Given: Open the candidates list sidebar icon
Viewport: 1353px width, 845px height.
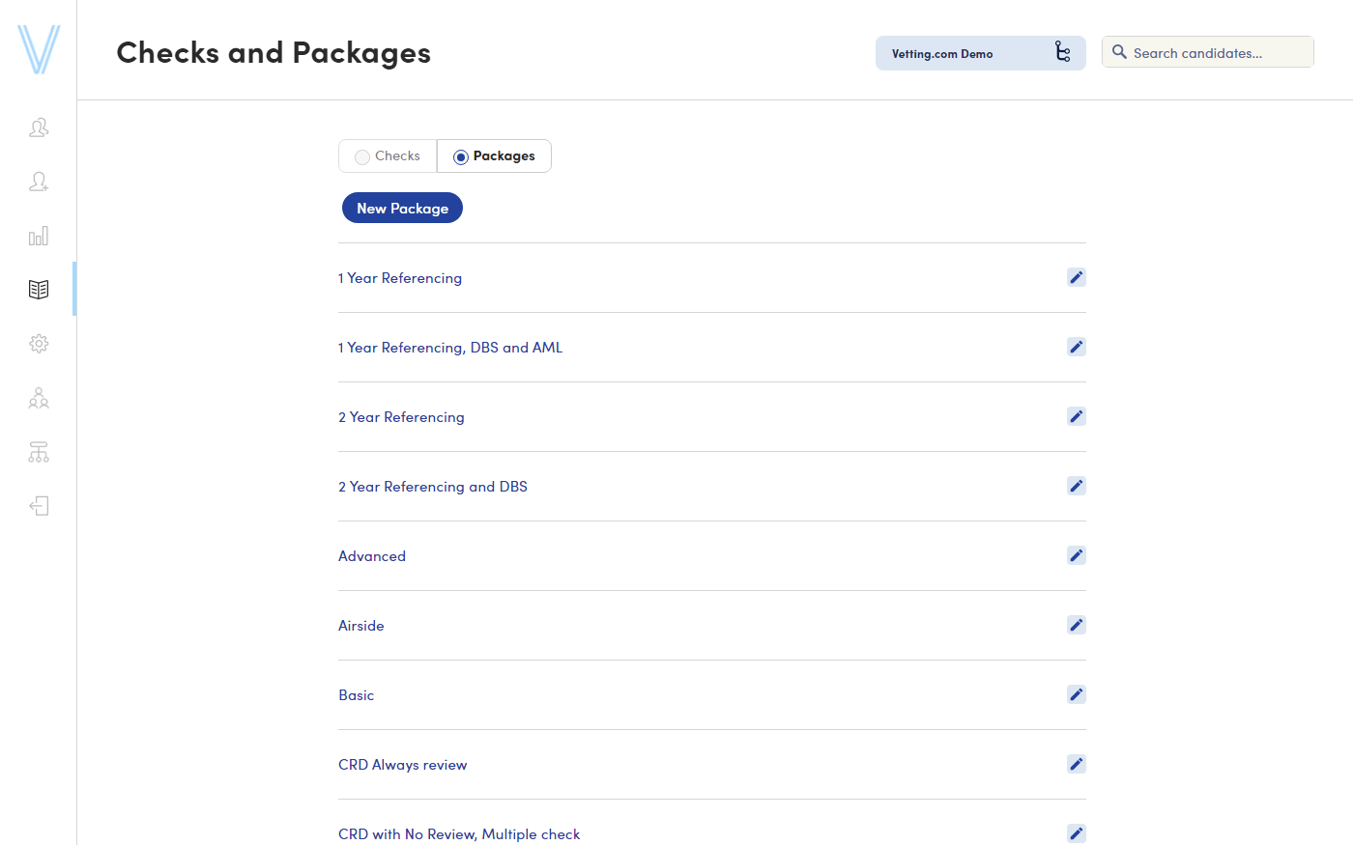Looking at the screenshot, I should [39, 127].
